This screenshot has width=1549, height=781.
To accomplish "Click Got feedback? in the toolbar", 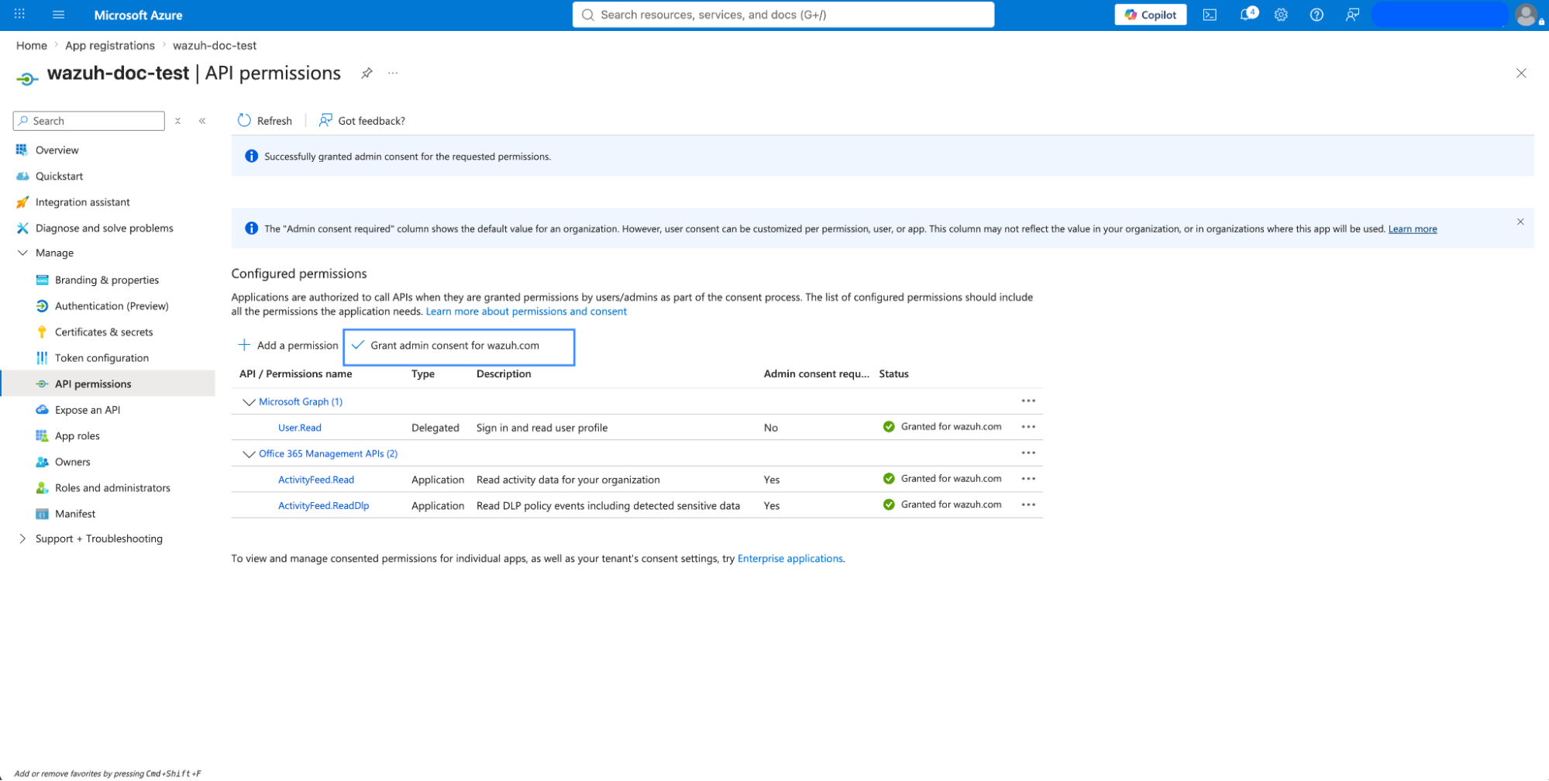I will pyautogui.click(x=362, y=121).
